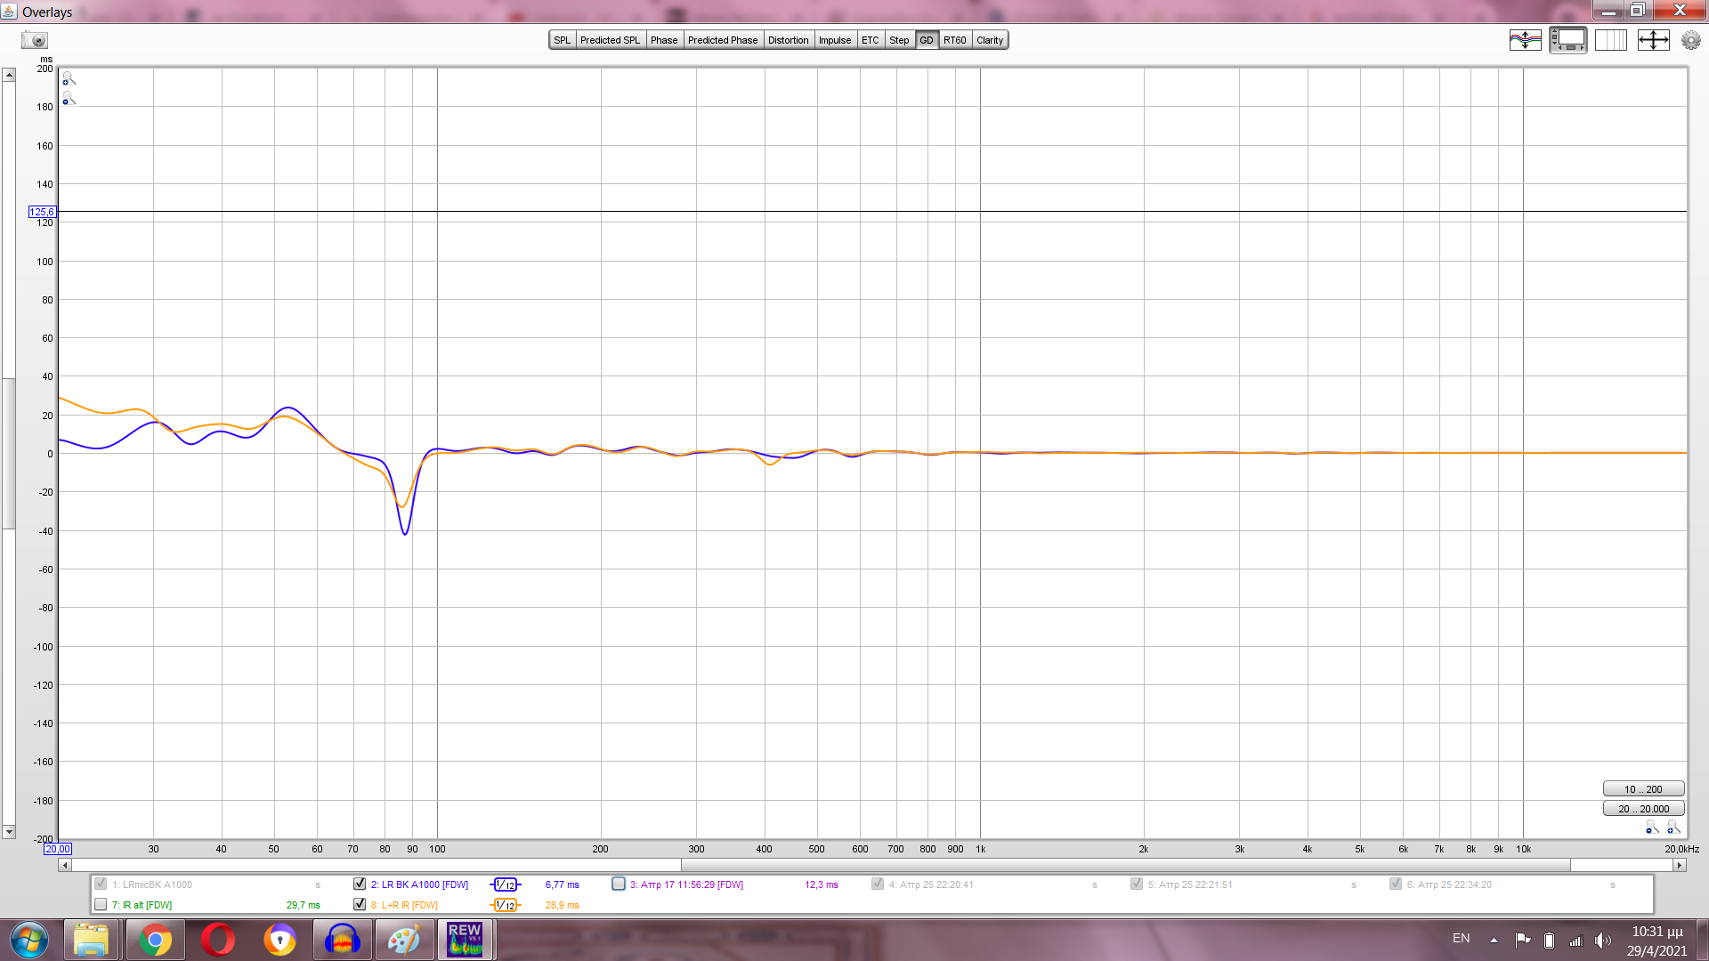Toggle the graph scrollbars icon
Screen dimensions: 1709x961
1567,40
